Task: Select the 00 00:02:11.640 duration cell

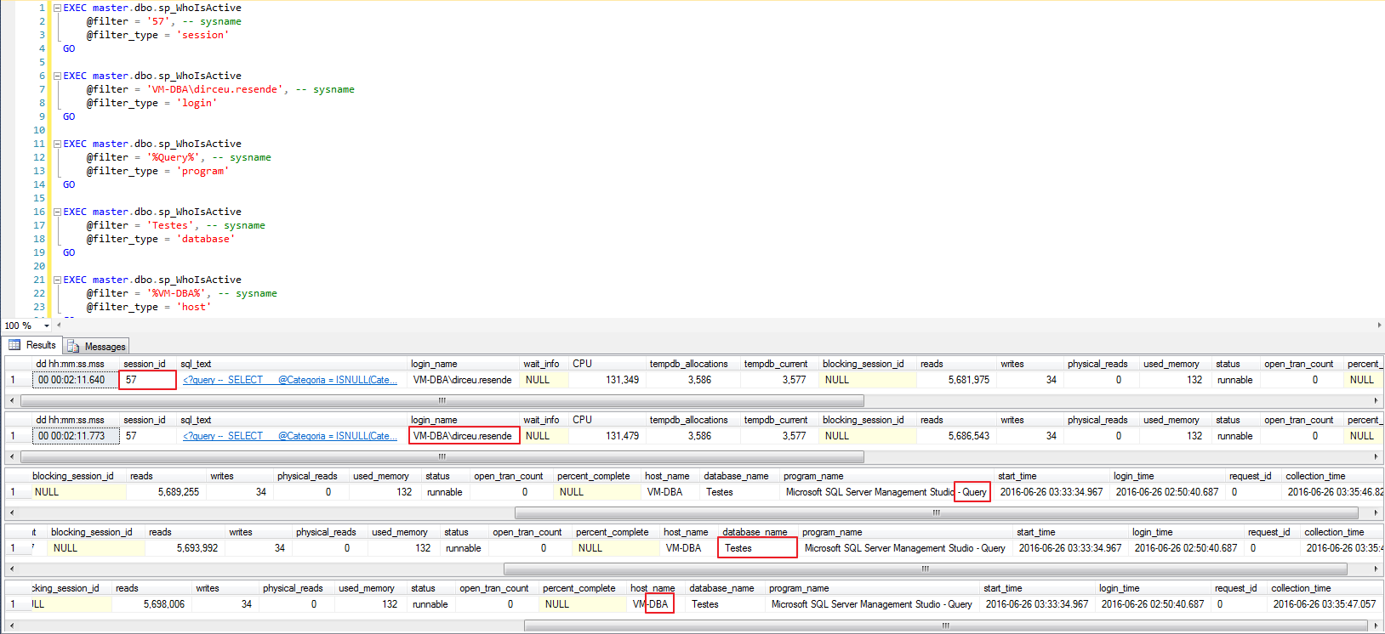Action: 75,380
